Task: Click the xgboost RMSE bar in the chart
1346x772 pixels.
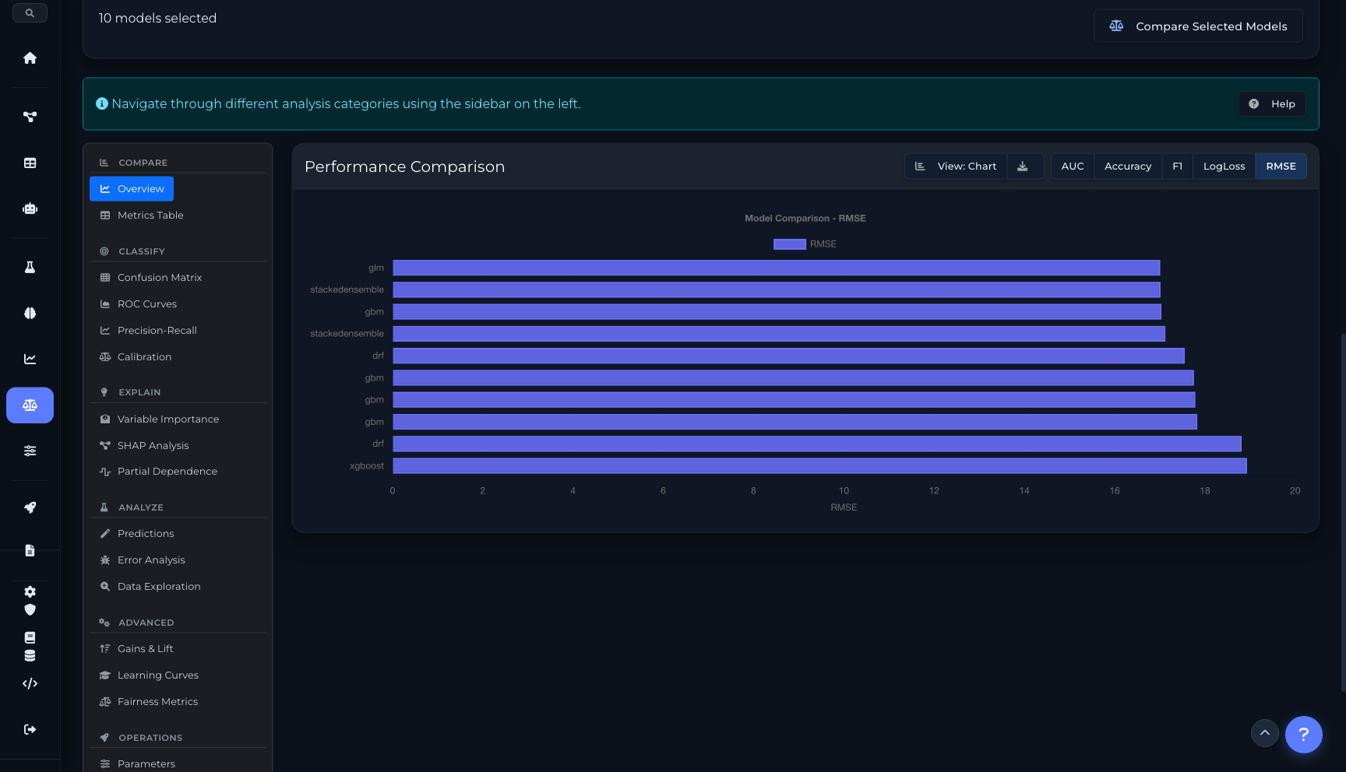Action: tap(818, 465)
